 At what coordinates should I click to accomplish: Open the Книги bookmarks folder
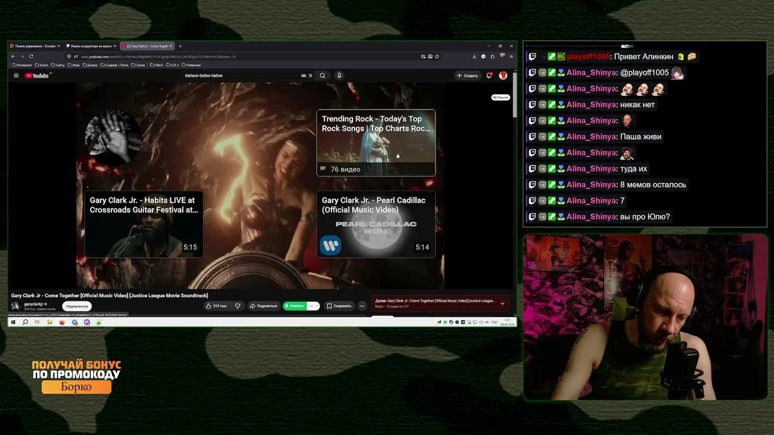[x=42, y=65]
